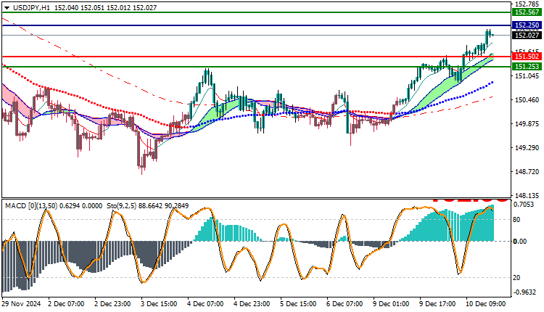Click the green 152.567 price label
The image size is (544, 312).
(527, 12)
